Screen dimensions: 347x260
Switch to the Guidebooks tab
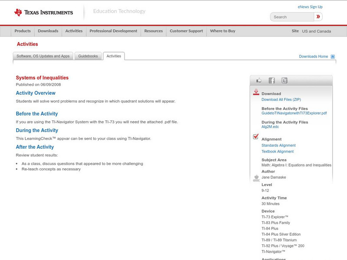pos(87,56)
